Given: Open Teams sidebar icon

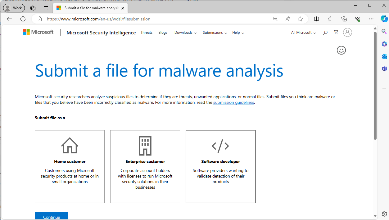Looking at the screenshot, I should (384, 68).
